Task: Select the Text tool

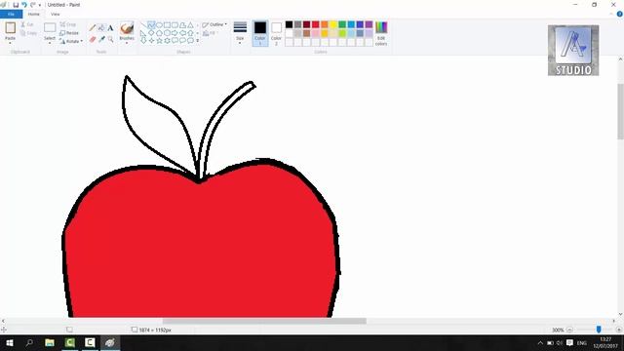Action: pos(110,28)
